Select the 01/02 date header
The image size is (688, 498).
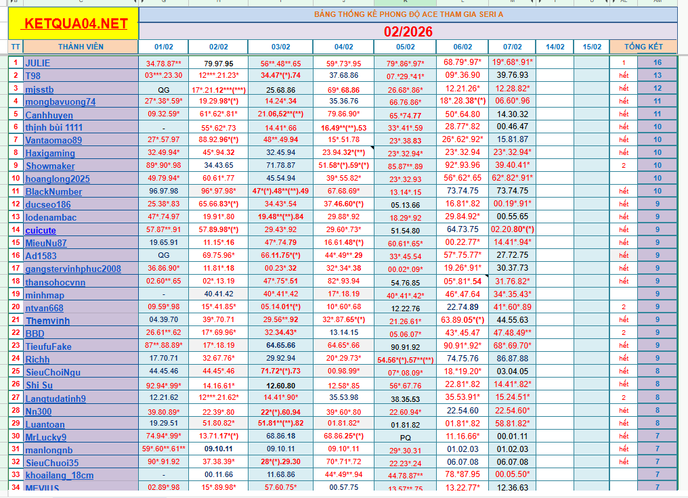point(164,47)
